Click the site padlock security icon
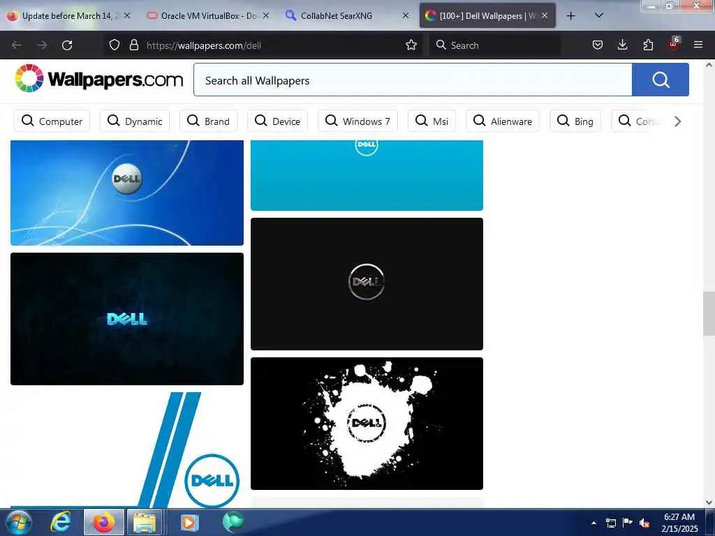 click(x=133, y=45)
